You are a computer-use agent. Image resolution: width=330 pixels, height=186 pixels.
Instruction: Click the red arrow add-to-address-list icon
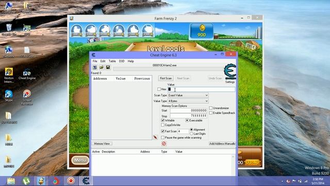[155, 137]
